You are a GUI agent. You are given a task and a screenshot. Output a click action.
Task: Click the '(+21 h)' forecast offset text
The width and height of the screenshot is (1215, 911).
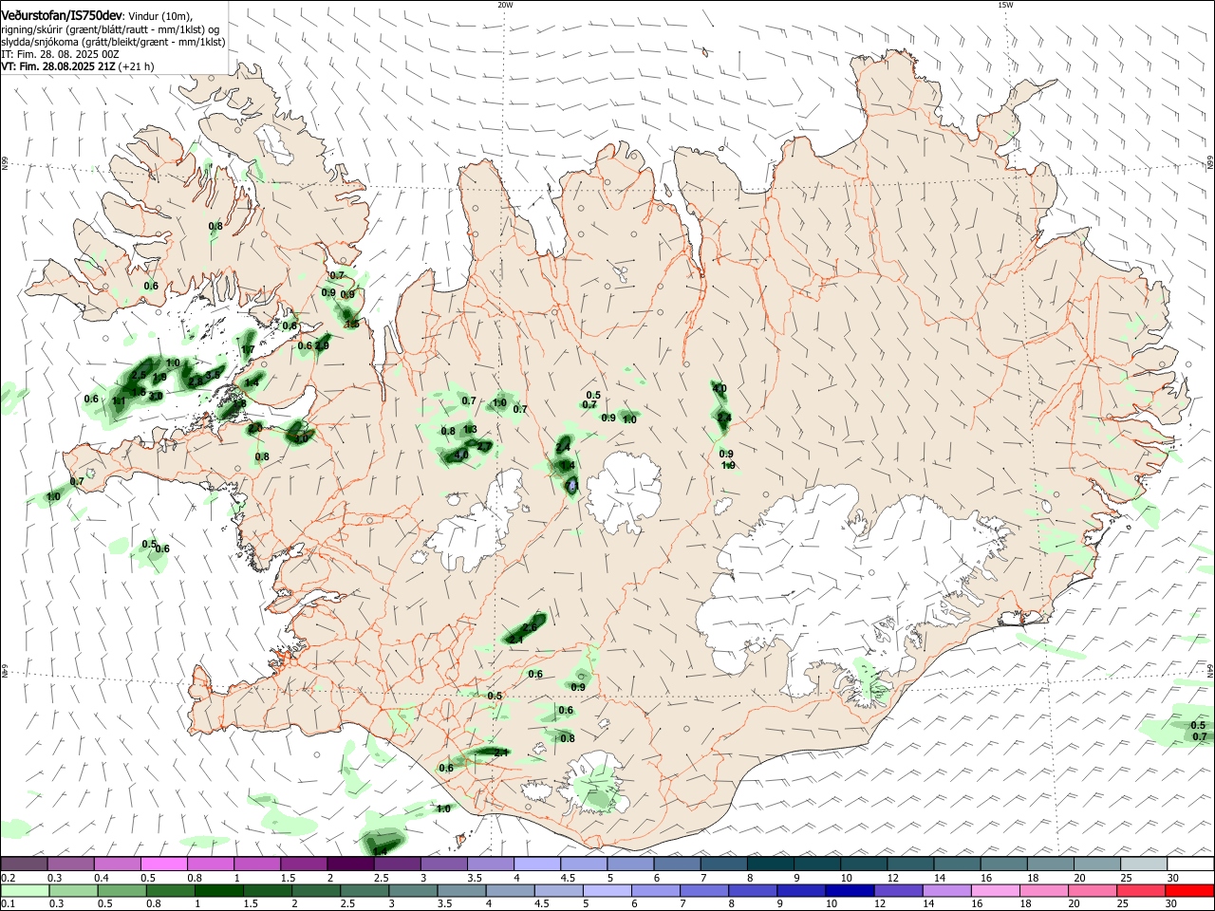pos(136,66)
